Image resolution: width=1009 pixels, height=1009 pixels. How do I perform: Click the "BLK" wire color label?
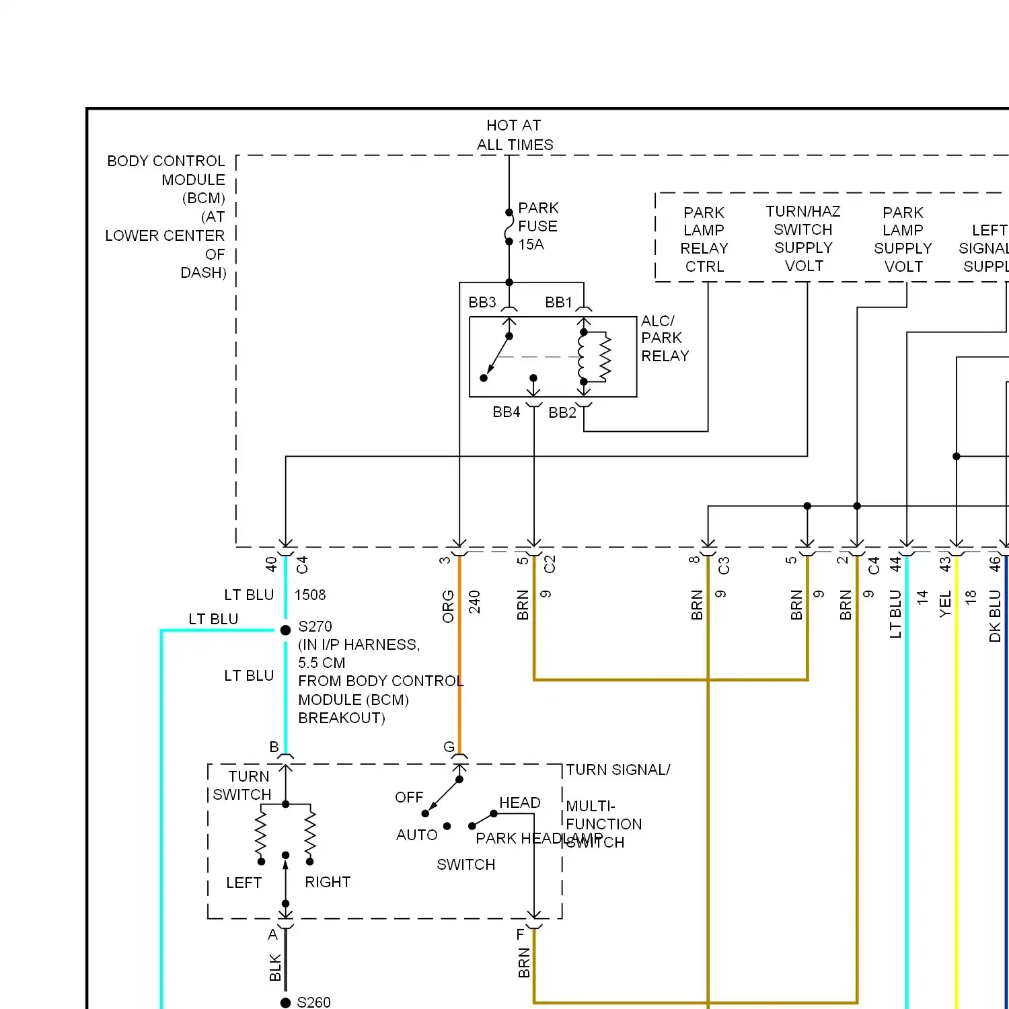pyautogui.click(x=275, y=967)
